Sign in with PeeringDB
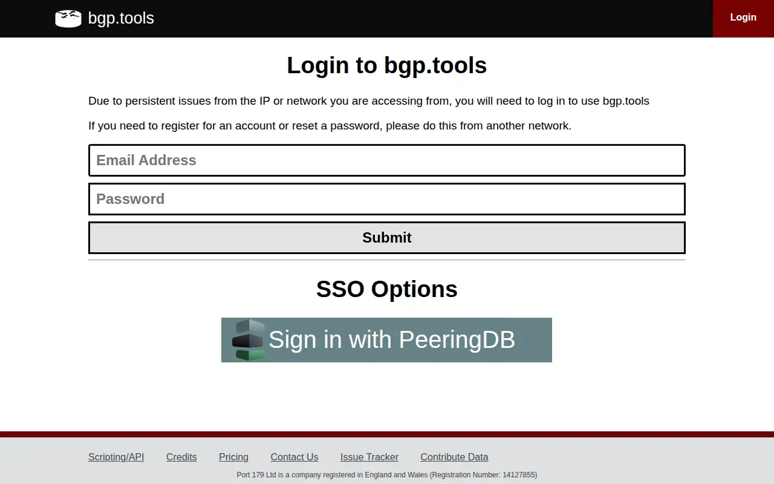This screenshot has height=484, width=774. tap(386, 340)
